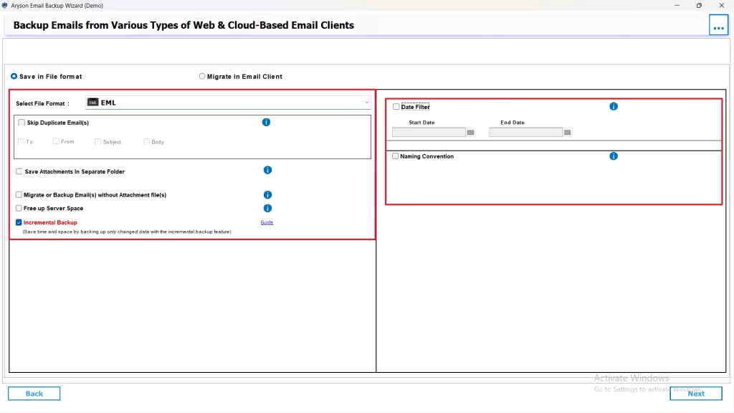Viewport: 734px width, 413px height.
Task: Check Save Attachments in Separate Folder
Action: pos(19,171)
